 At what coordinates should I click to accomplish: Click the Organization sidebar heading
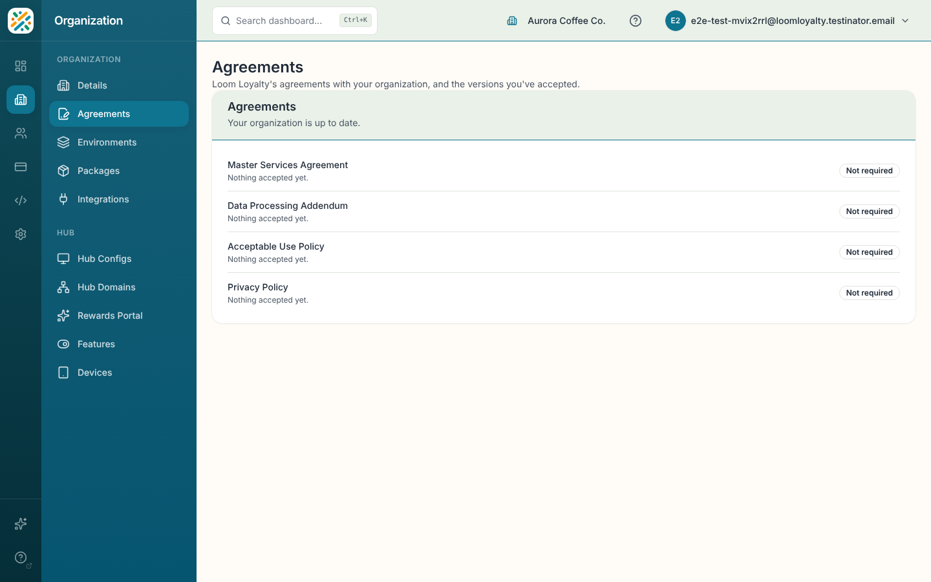pyautogui.click(x=89, y=21)
